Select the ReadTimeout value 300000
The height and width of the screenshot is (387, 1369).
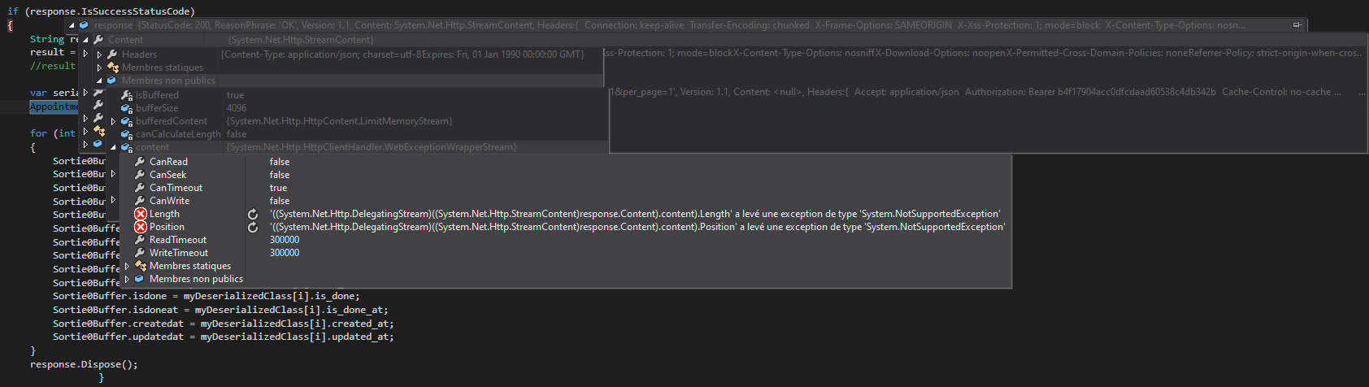coord(285,240)
